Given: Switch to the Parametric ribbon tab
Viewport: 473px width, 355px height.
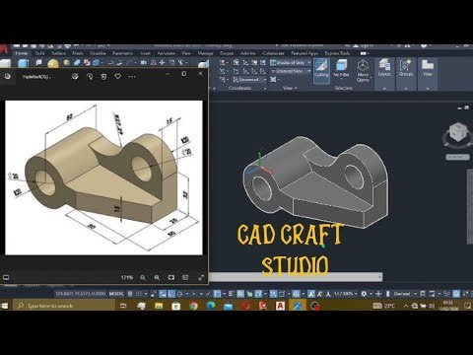Looking at the screenshot, I should (122, 53).
